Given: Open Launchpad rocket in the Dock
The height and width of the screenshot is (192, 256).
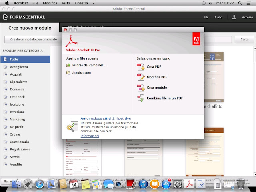Looking at the screenshot, I should [x=28, y=184].
